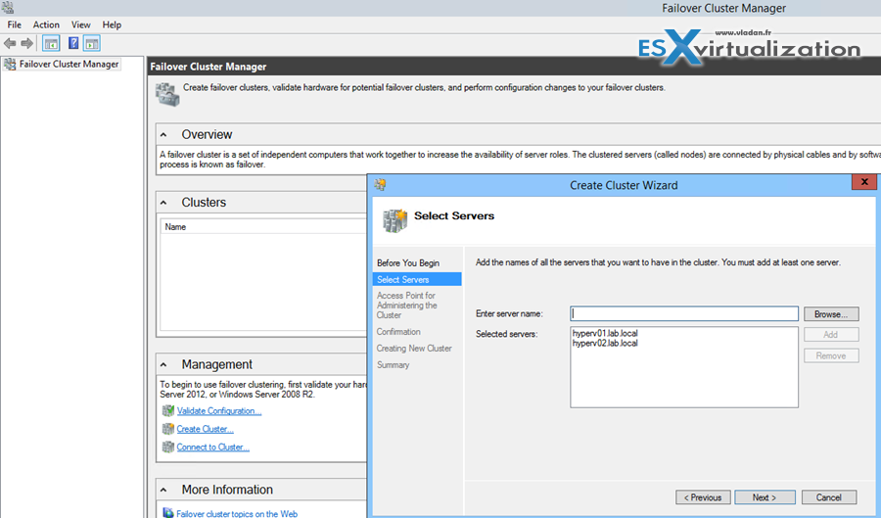Click the Forward arrow toolbar icon
This screenshot has width=881, height=518.
(x=27, y=43)
